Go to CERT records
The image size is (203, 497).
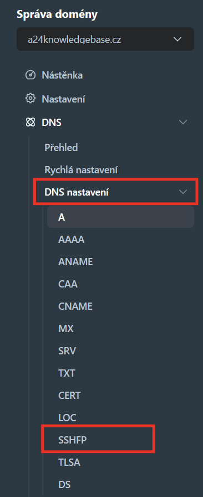69,396
